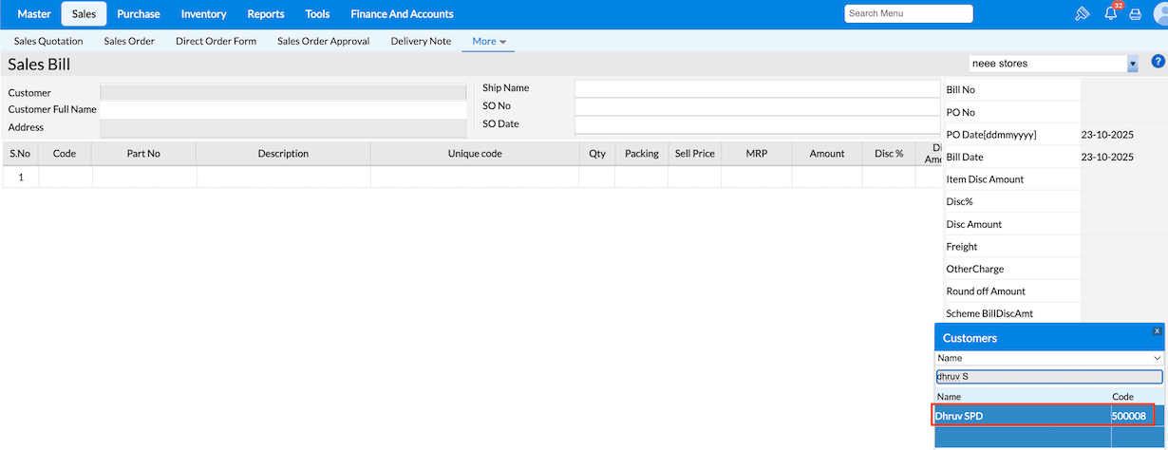The height and width of the screenshot is (450, 1168).
Task: Open the Master menu
Action: [x=34, y=14]
